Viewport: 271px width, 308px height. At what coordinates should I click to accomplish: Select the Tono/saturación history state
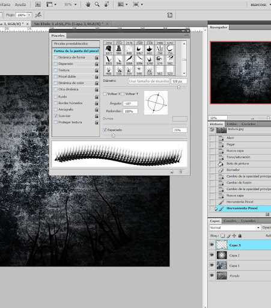[240, 157]
